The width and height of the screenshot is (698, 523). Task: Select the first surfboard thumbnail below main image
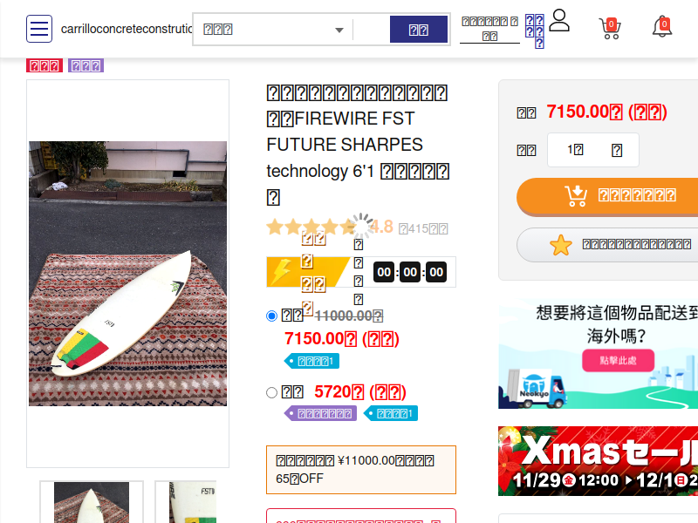[x=92, y=502]
